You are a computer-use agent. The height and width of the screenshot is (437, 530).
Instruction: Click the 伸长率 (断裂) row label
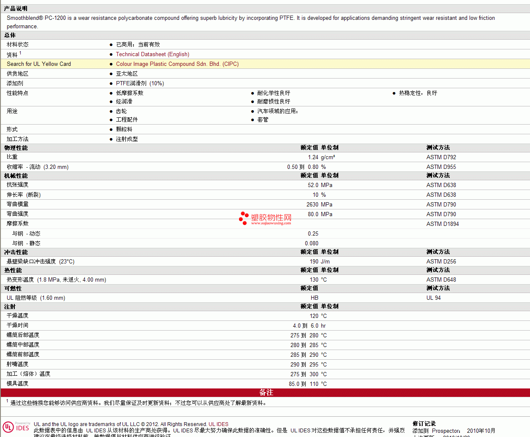point(24,195)
